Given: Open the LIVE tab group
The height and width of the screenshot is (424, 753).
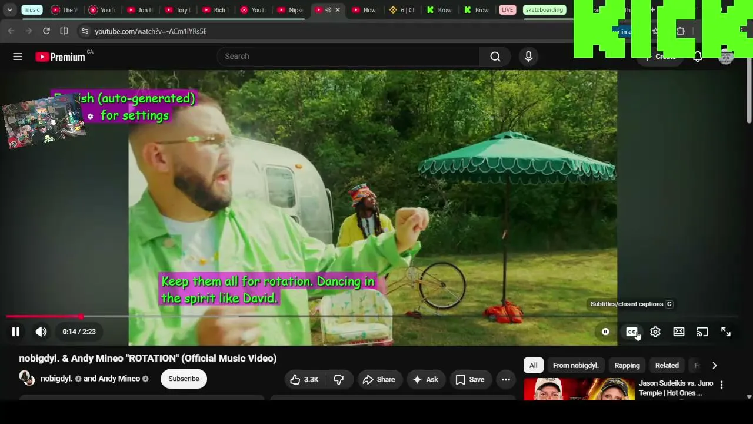Looking at the screenshot, I should coord(507,10).
